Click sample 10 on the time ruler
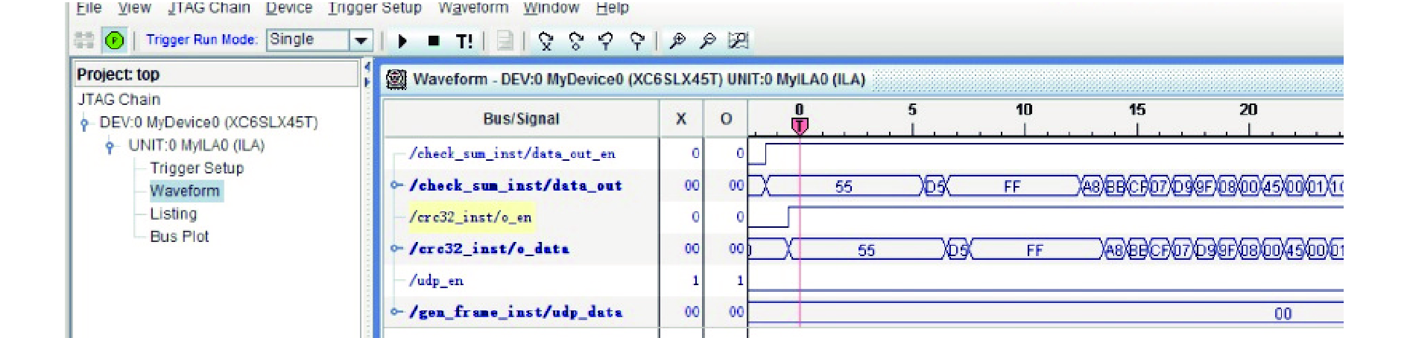 pyautogui.click(x=1024, y=109)
